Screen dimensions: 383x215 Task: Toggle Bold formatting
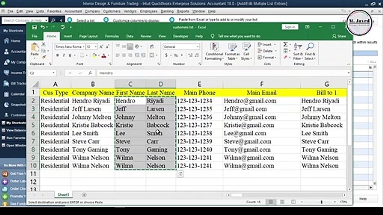[57, 55]
